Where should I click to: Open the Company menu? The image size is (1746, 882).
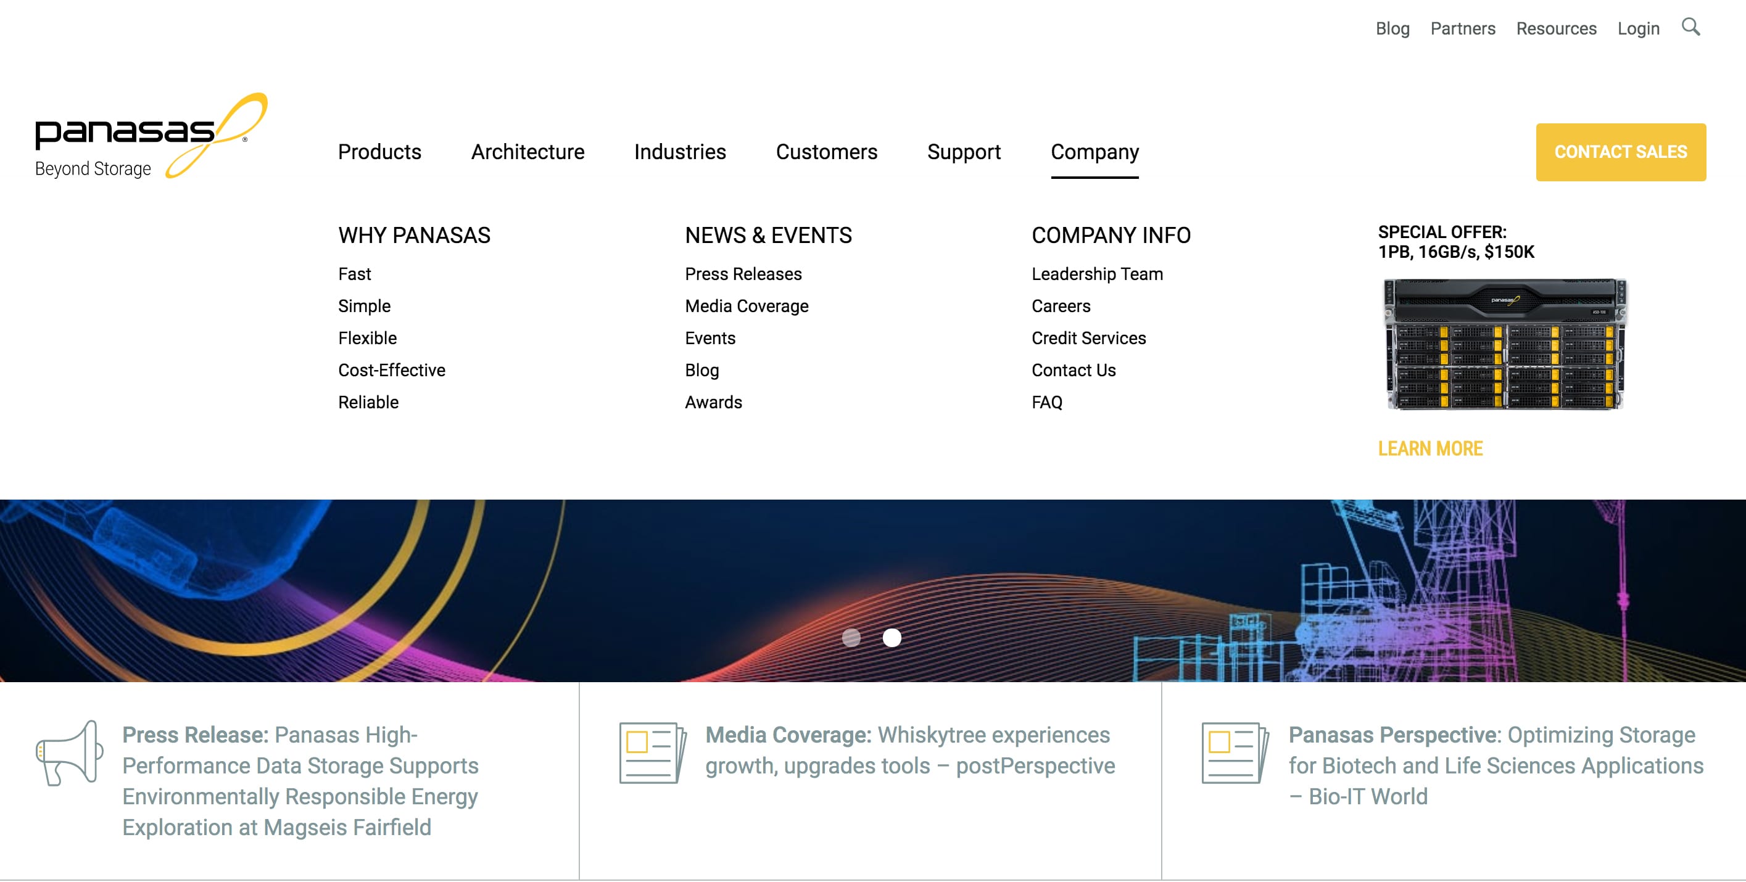pos(1094,152)
